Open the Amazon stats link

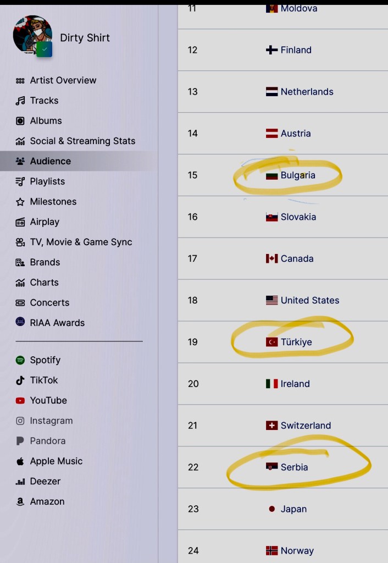tap(47, 502)
